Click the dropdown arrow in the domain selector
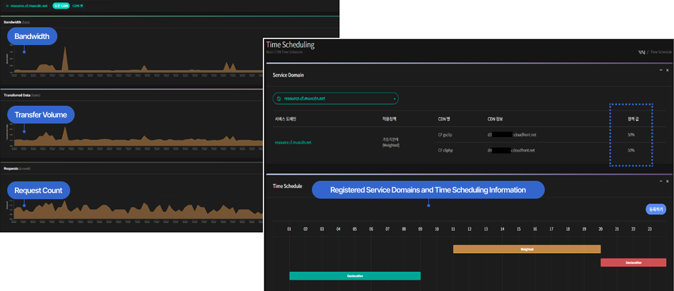 394,99
